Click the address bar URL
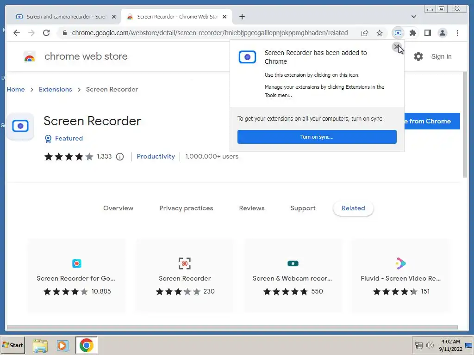The height and width of the screenshot is (355, 474). click(210, 33)
